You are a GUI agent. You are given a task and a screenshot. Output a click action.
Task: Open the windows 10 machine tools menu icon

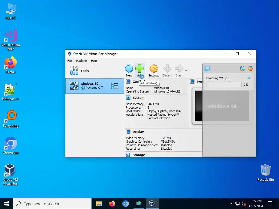(x=115, y=86)
